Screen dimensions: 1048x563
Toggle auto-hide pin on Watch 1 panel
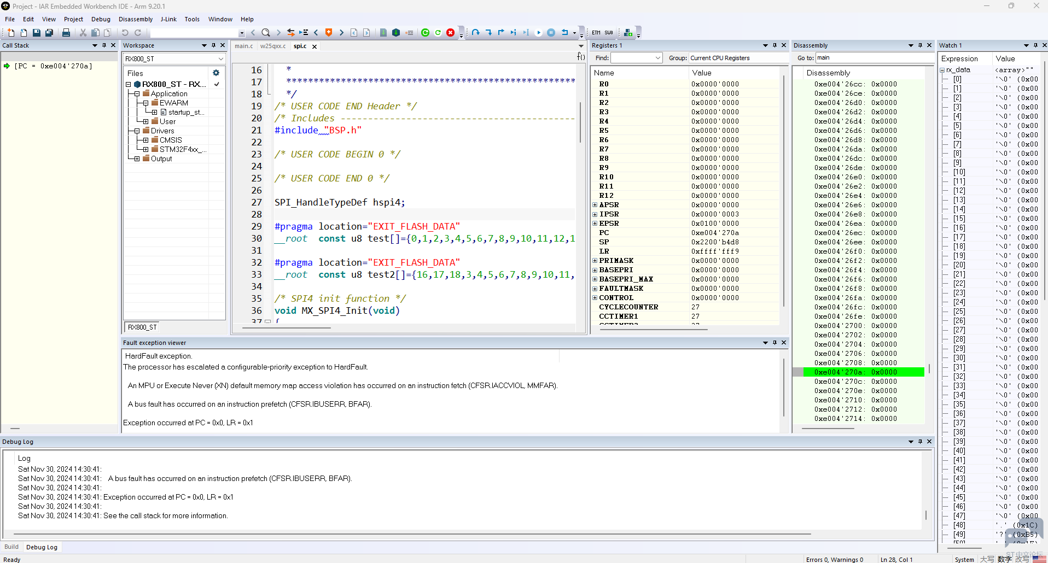(1035, 45)
